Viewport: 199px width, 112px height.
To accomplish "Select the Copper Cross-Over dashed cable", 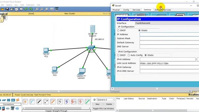I will [46, 102].
